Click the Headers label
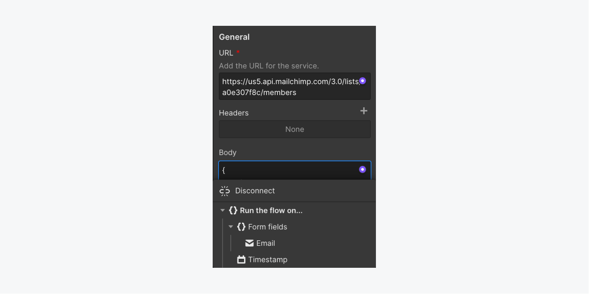Viewport: 589px width, 294px height. pos(234,113)
